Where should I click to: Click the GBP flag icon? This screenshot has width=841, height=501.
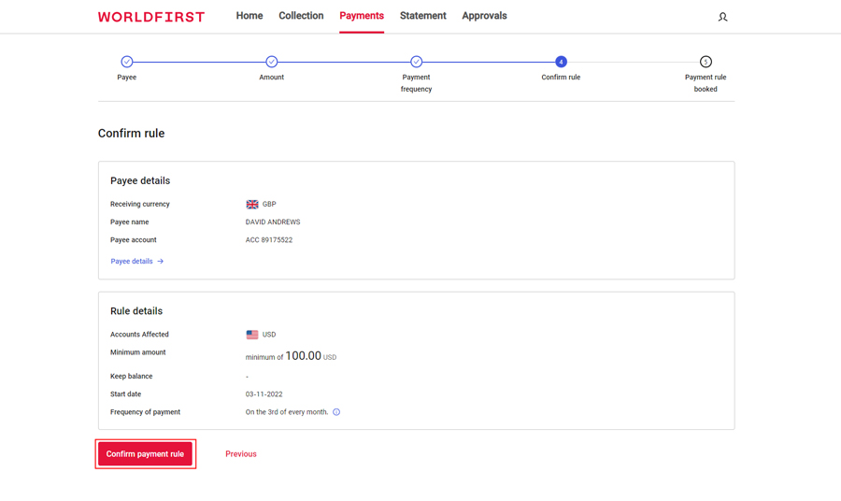(x=252, y=205)
